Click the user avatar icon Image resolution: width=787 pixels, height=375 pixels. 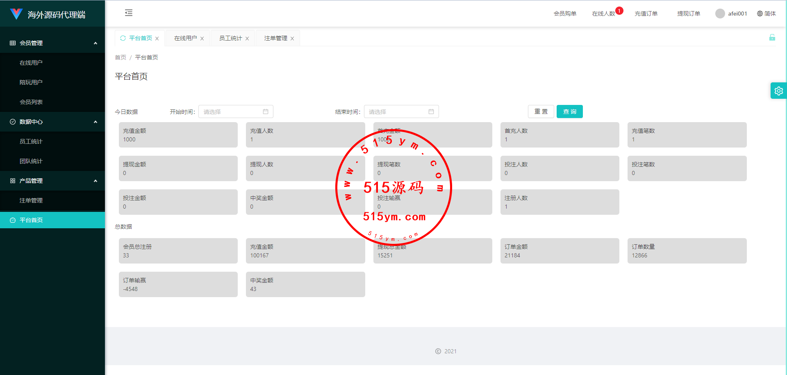720,14
